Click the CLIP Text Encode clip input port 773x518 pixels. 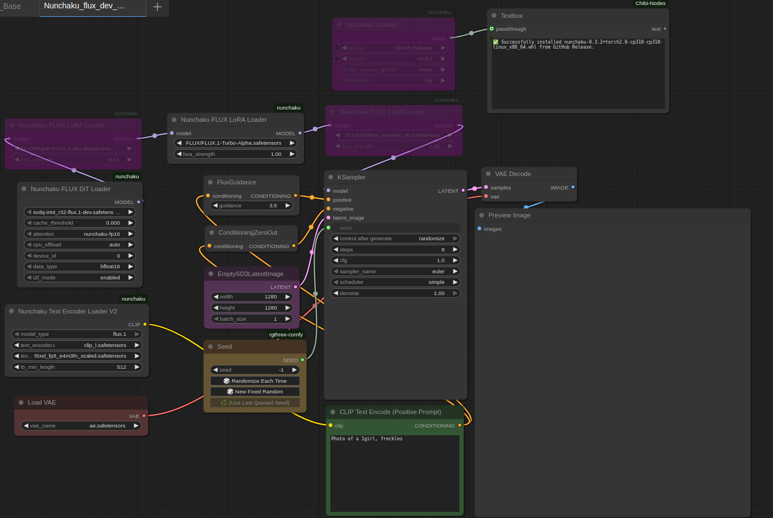pos(330,425)
